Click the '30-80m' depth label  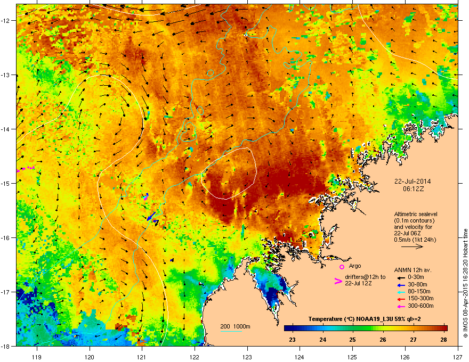(417, 285)
